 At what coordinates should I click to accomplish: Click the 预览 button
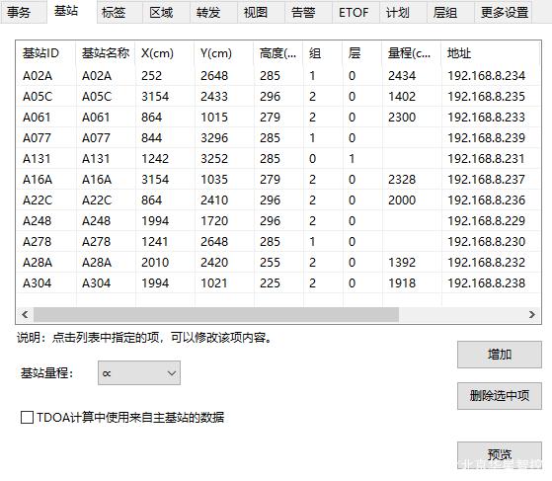[500, 455]
